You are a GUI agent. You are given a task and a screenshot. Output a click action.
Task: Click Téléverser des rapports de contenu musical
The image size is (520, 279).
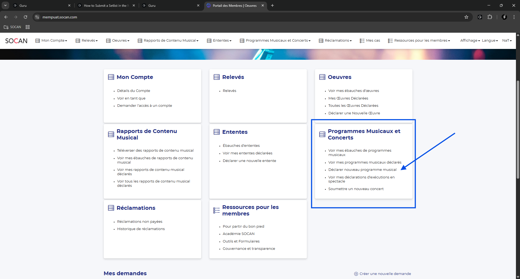[155, 151]
